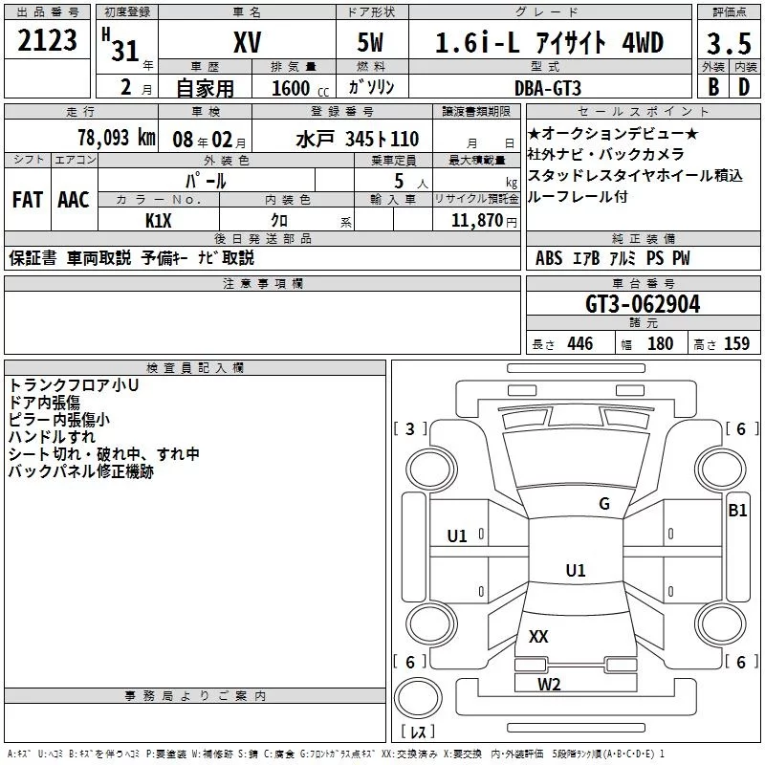Click the U1 mark on the roof
Screen dimensions: 765x765
(x=576, y=570)
